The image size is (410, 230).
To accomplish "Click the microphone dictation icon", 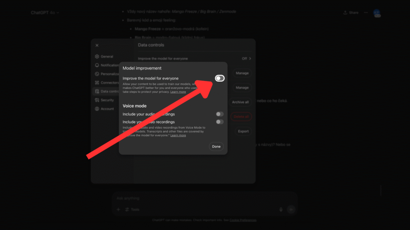I will [281, 209].
